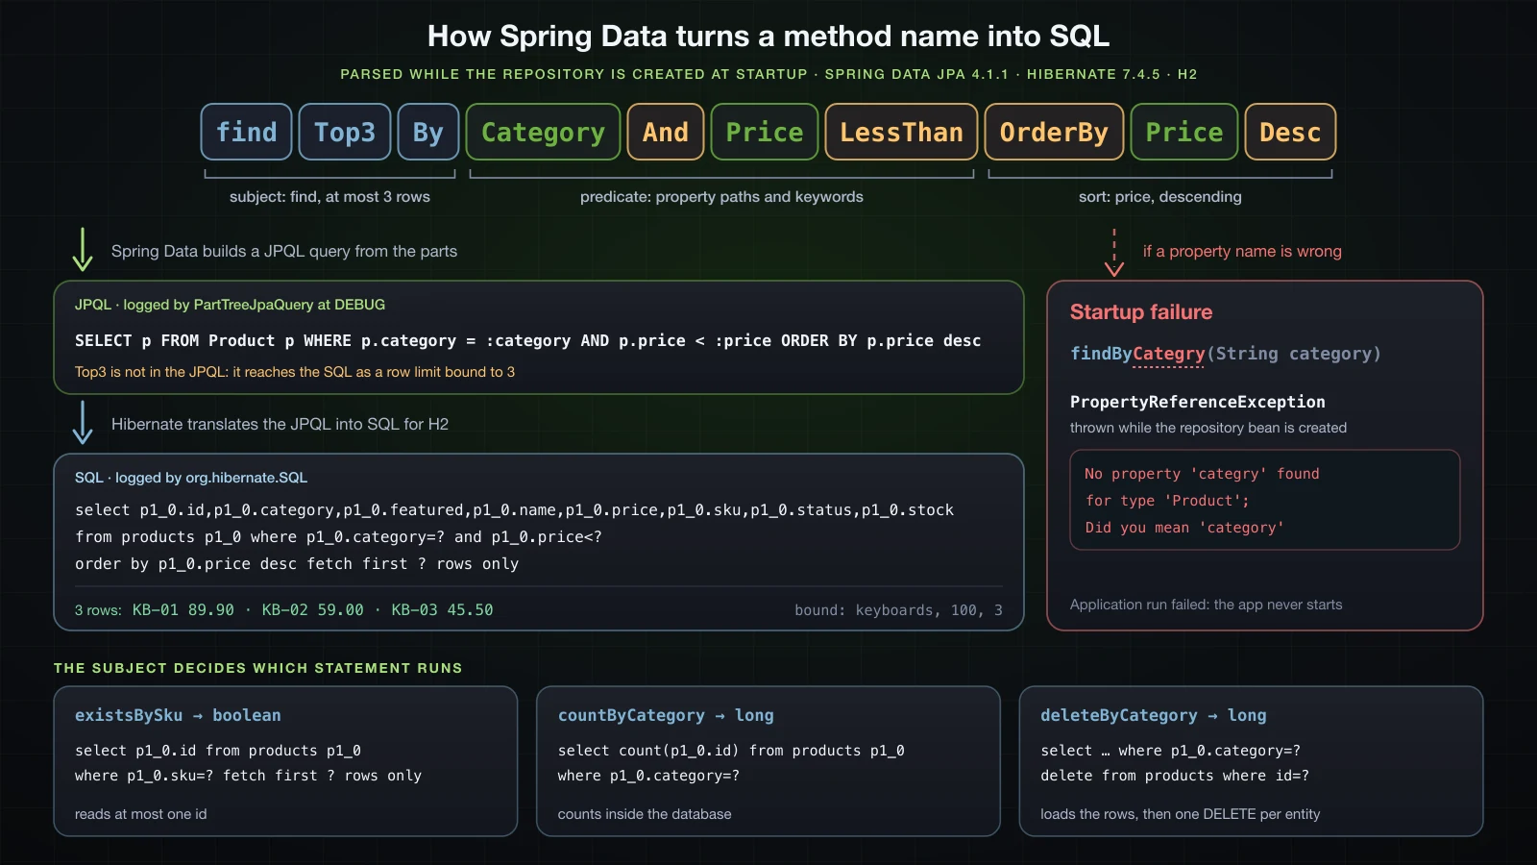
Task: Click the note 'Top3 is not in the JPQL...'
Action: pyautogui.click(x=295, y=372)
